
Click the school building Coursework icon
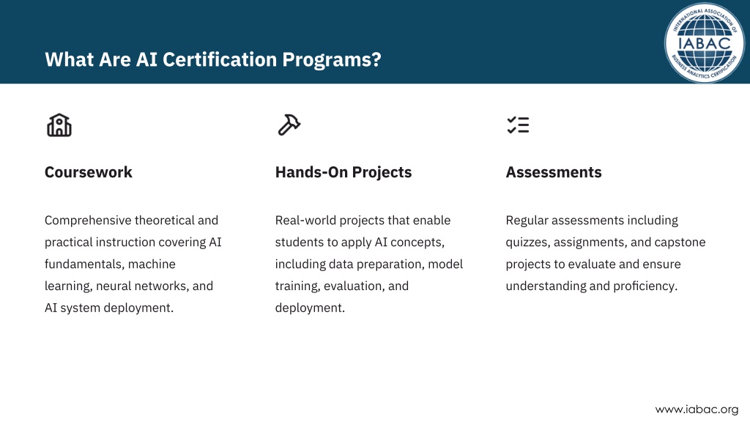tap(59, 125)
